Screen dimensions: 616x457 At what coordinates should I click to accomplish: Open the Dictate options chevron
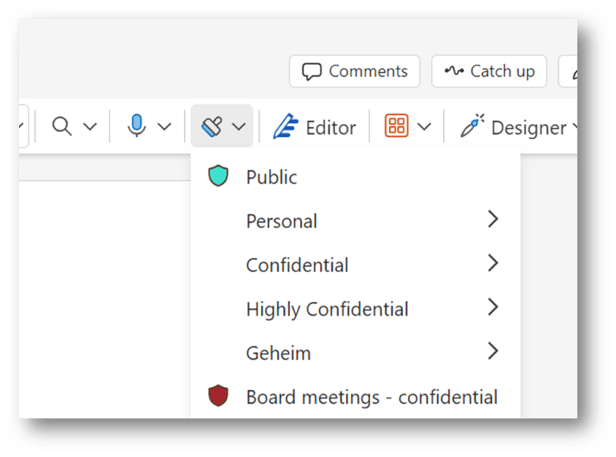tap(163, 125)
